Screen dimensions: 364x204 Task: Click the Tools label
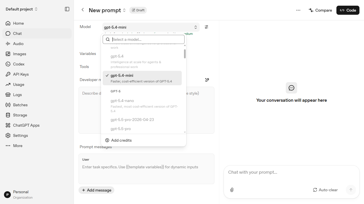(84, 67)
